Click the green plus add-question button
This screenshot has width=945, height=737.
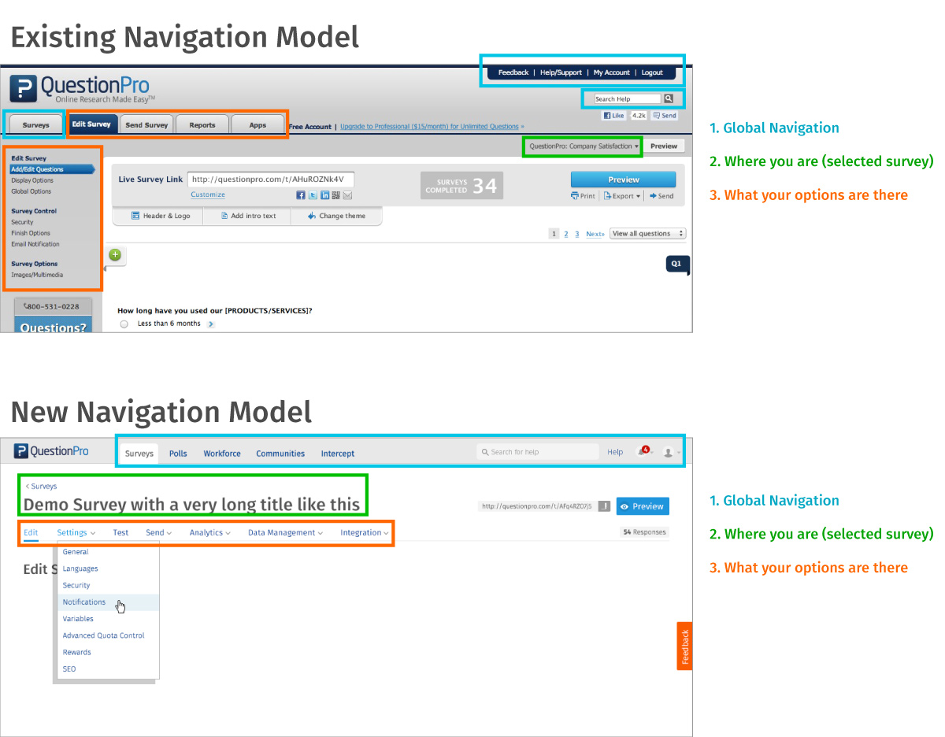coord(116,254)
